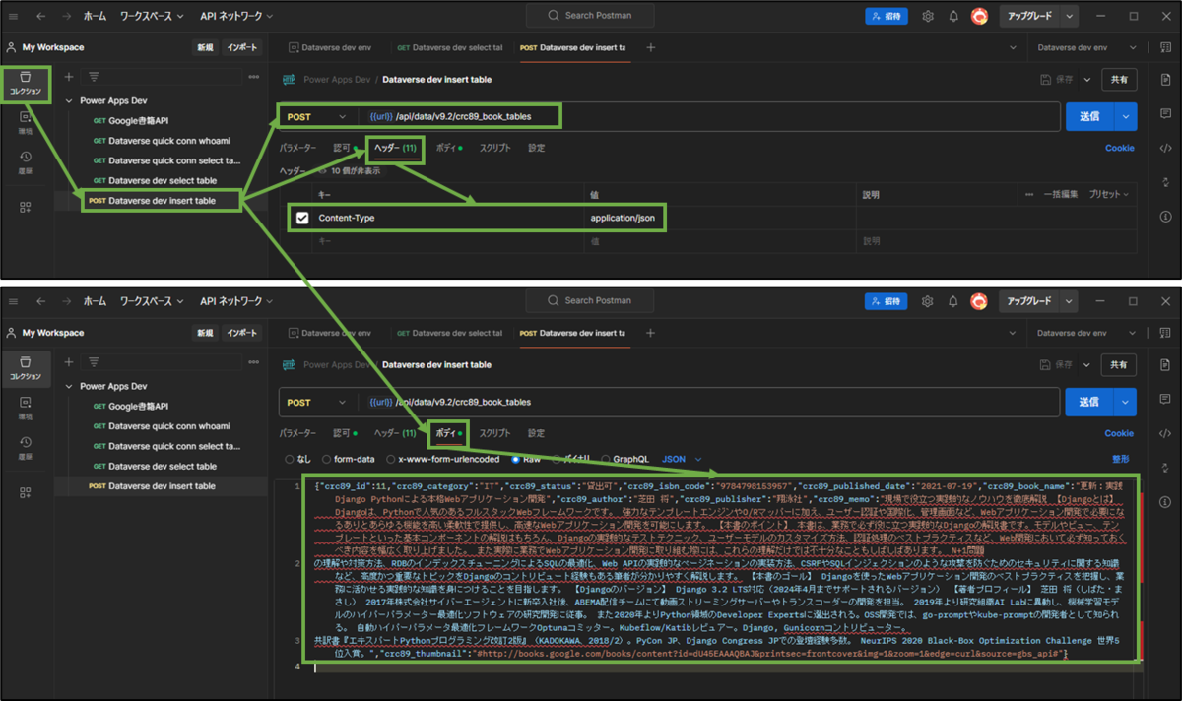Screen dimensions: 1182x701
Task: Open ヘッダー (11) tab in lower window
Action: pos(396,433)
